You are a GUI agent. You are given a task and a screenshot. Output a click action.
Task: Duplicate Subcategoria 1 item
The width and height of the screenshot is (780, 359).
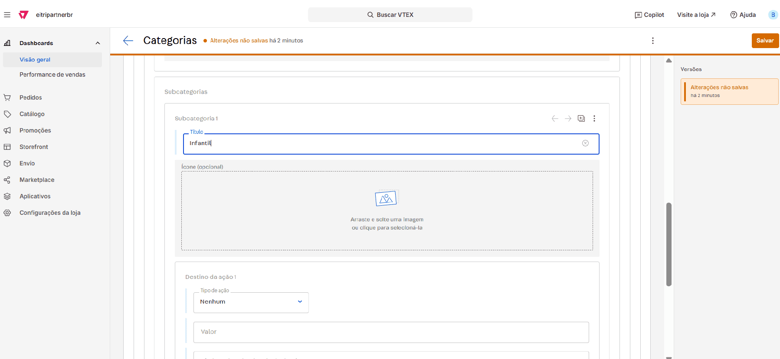[x=581, y=119]
